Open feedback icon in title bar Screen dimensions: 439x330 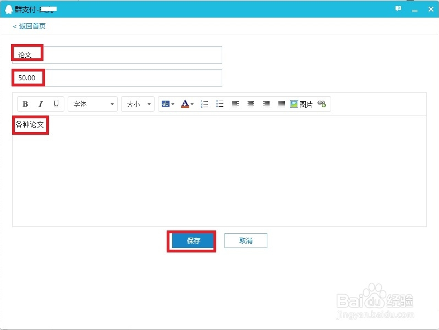pyautogui.click(x=398, y=9)
